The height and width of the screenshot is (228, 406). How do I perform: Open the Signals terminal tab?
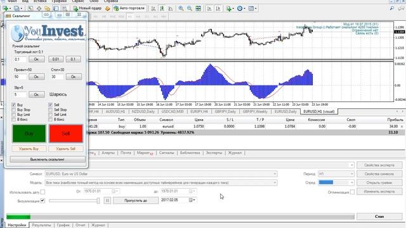click(x=166, y=153)
